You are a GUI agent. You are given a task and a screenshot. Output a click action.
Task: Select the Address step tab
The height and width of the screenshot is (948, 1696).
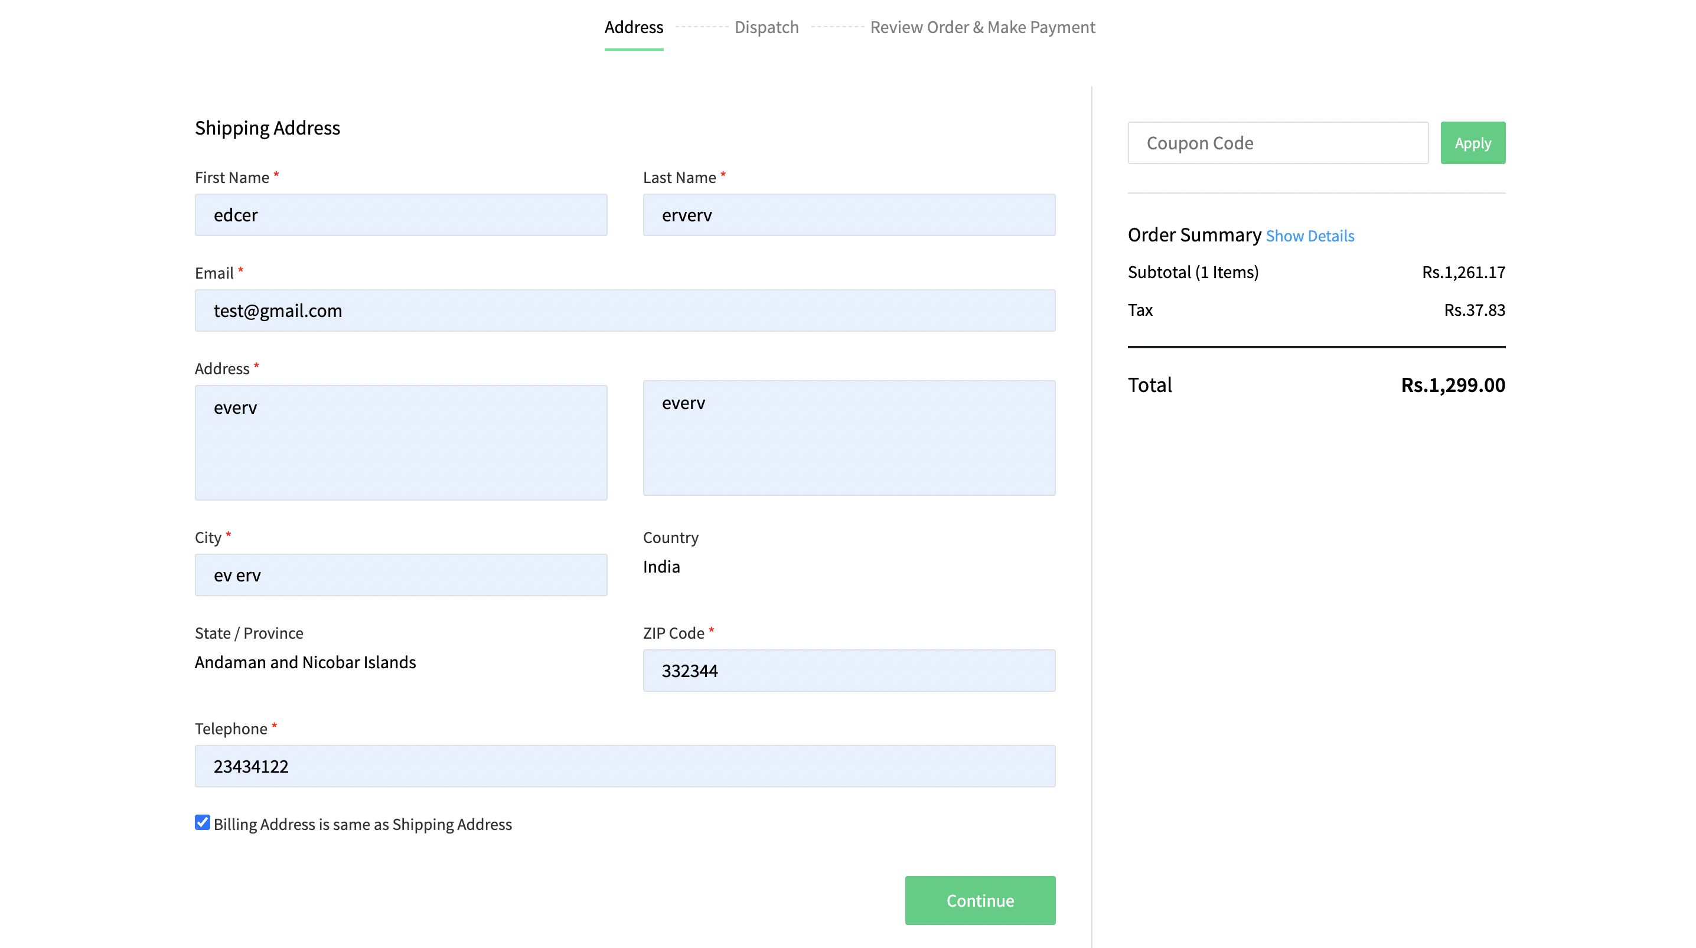[x=634, y=27]
